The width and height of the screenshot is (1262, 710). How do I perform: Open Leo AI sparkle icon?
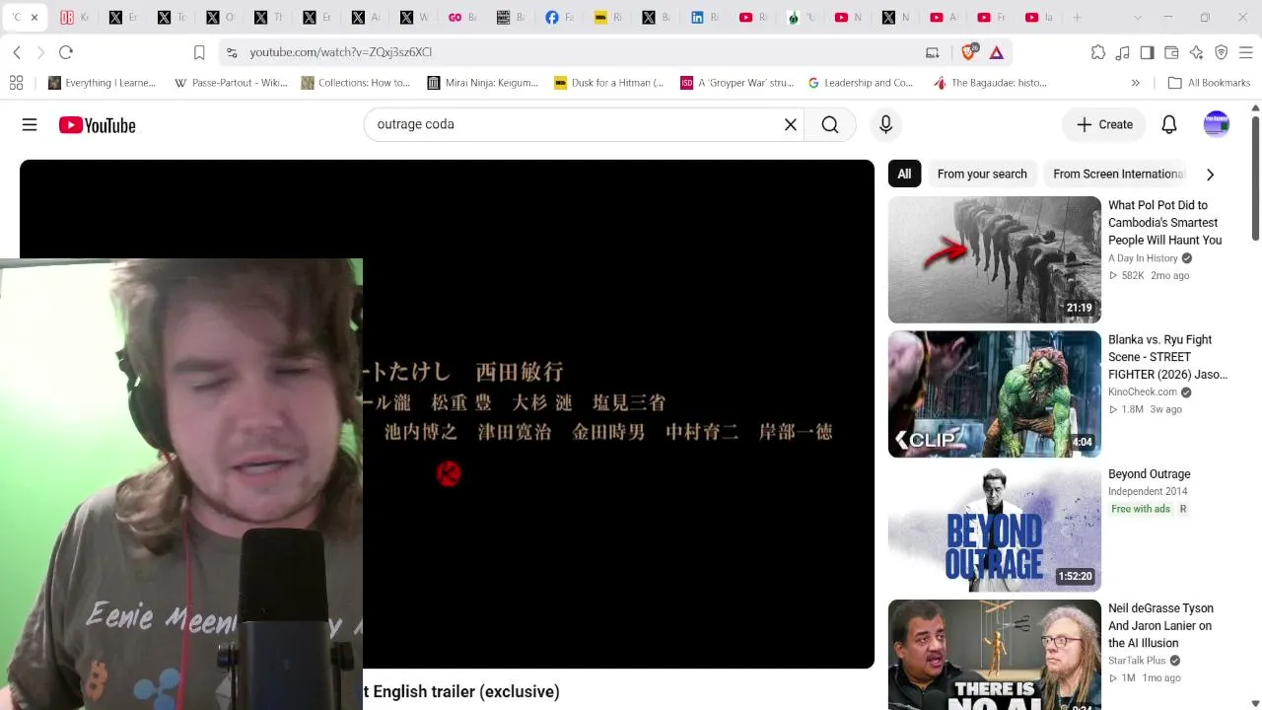coord(1197,52)
